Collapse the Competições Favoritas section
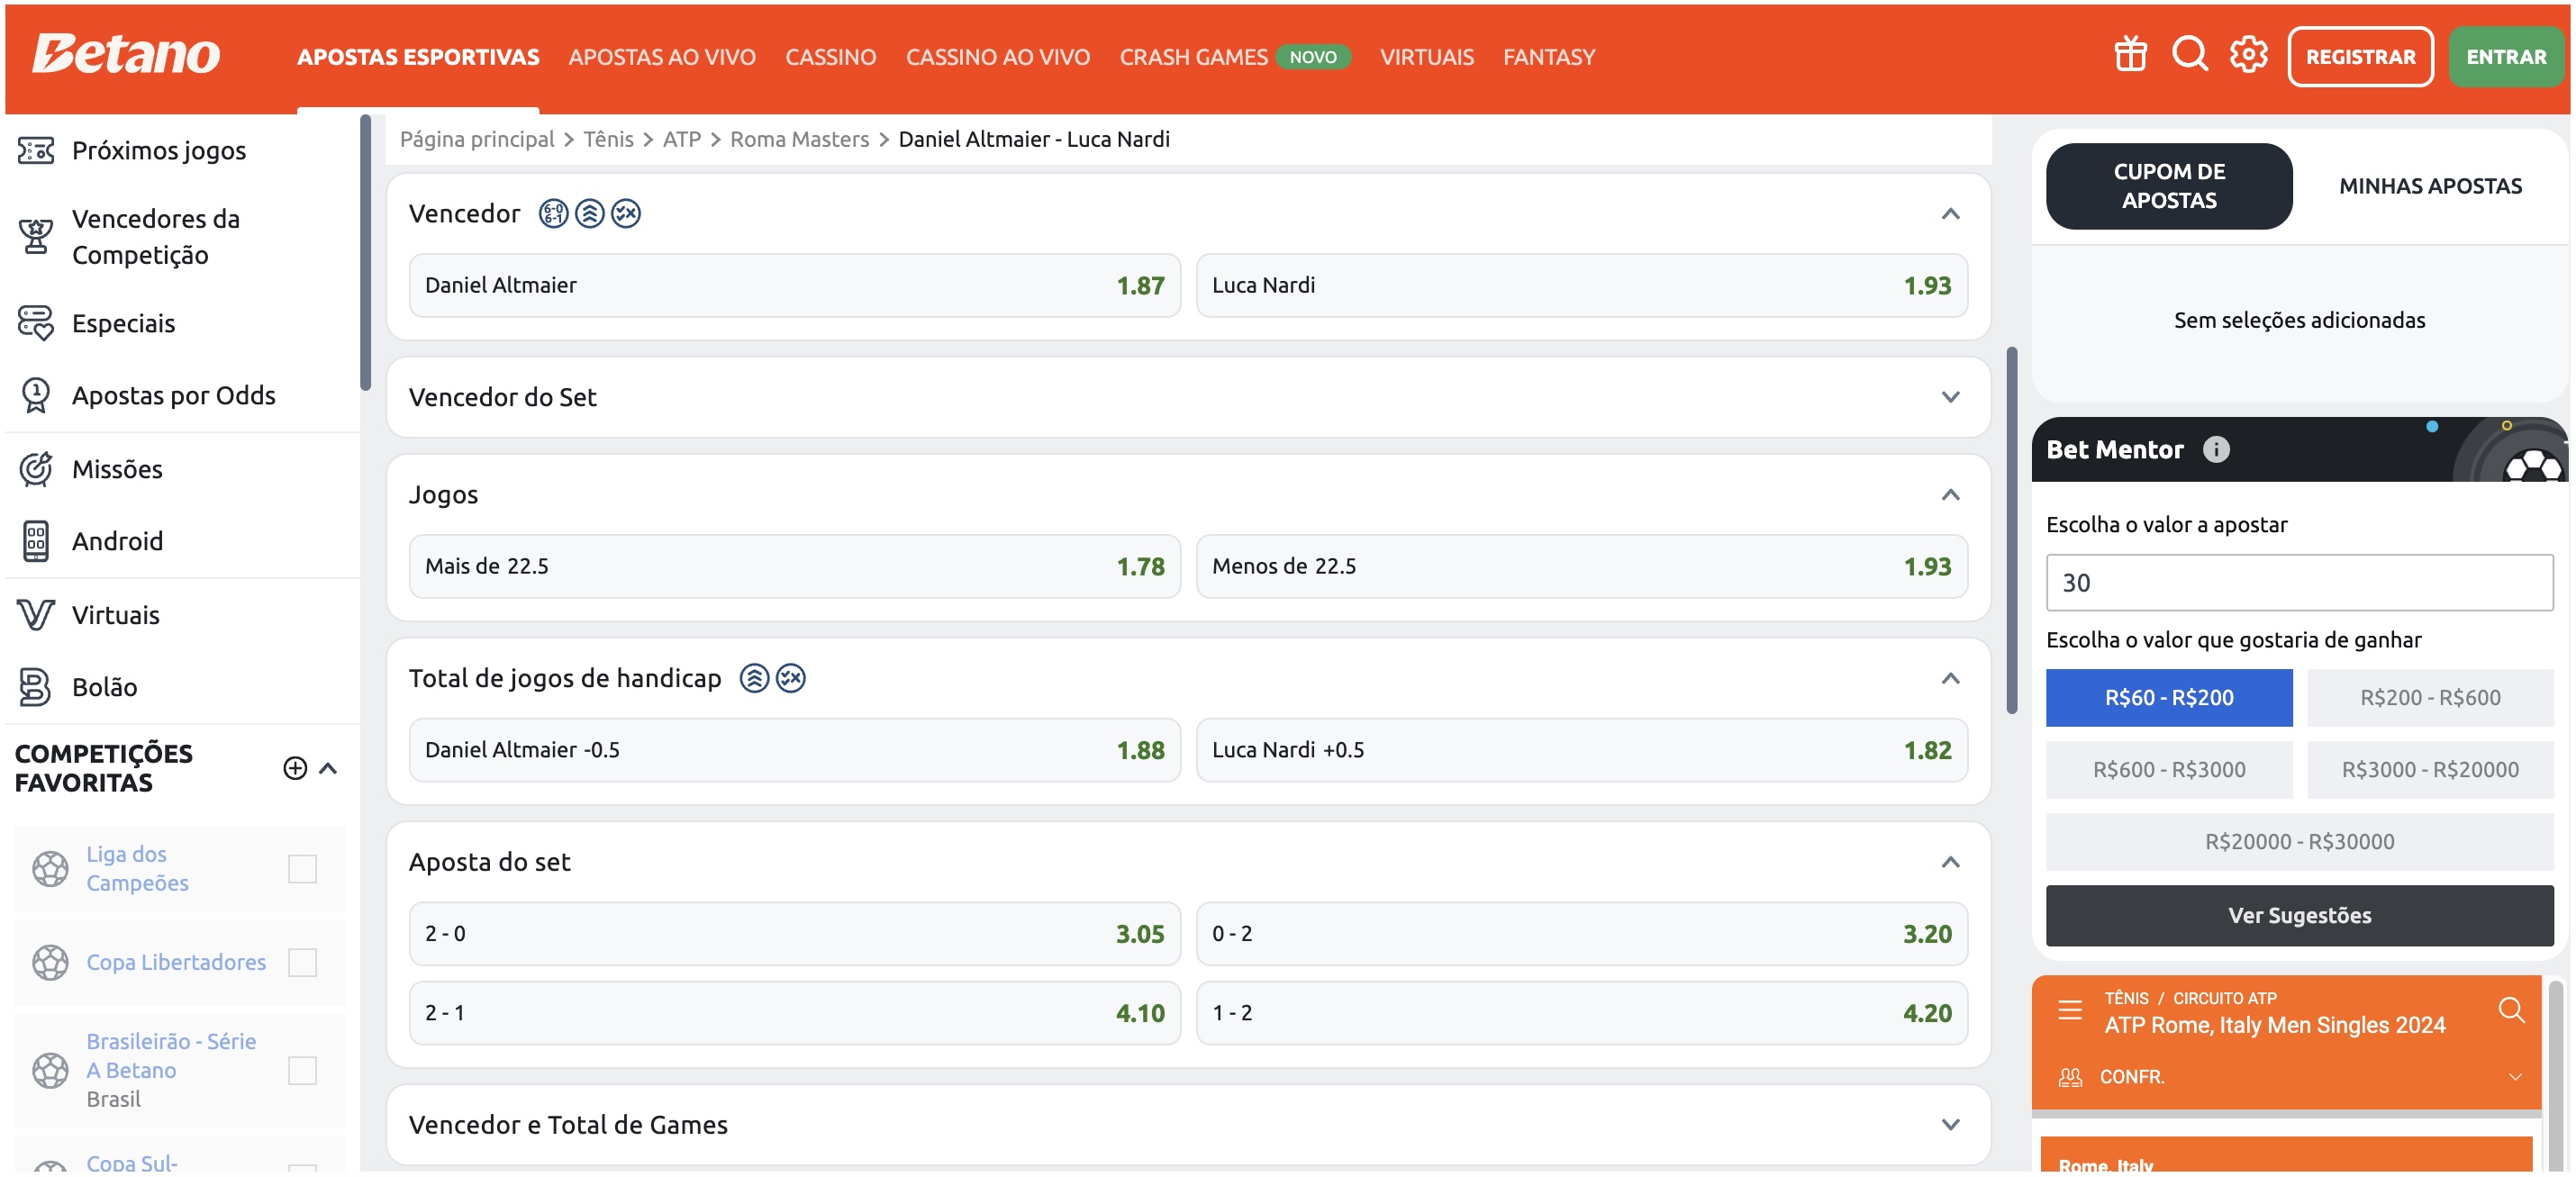Screen dimensions: 2576x1177 click(x=328, y=768)
